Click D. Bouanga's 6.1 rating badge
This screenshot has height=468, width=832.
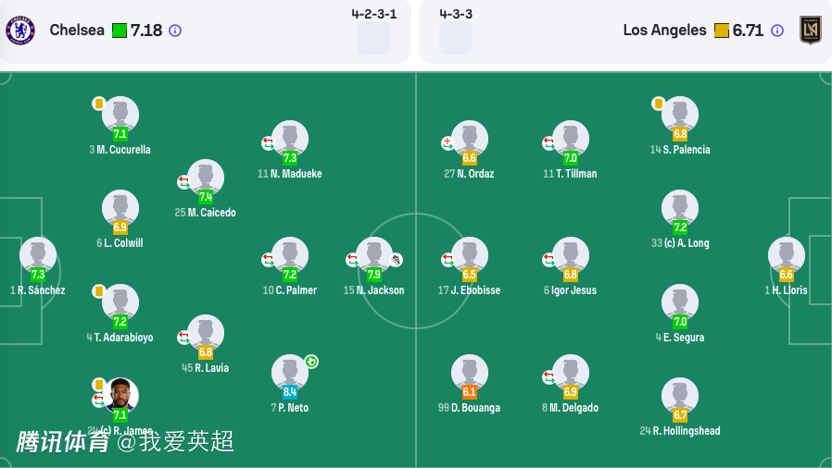coord(470,392)
